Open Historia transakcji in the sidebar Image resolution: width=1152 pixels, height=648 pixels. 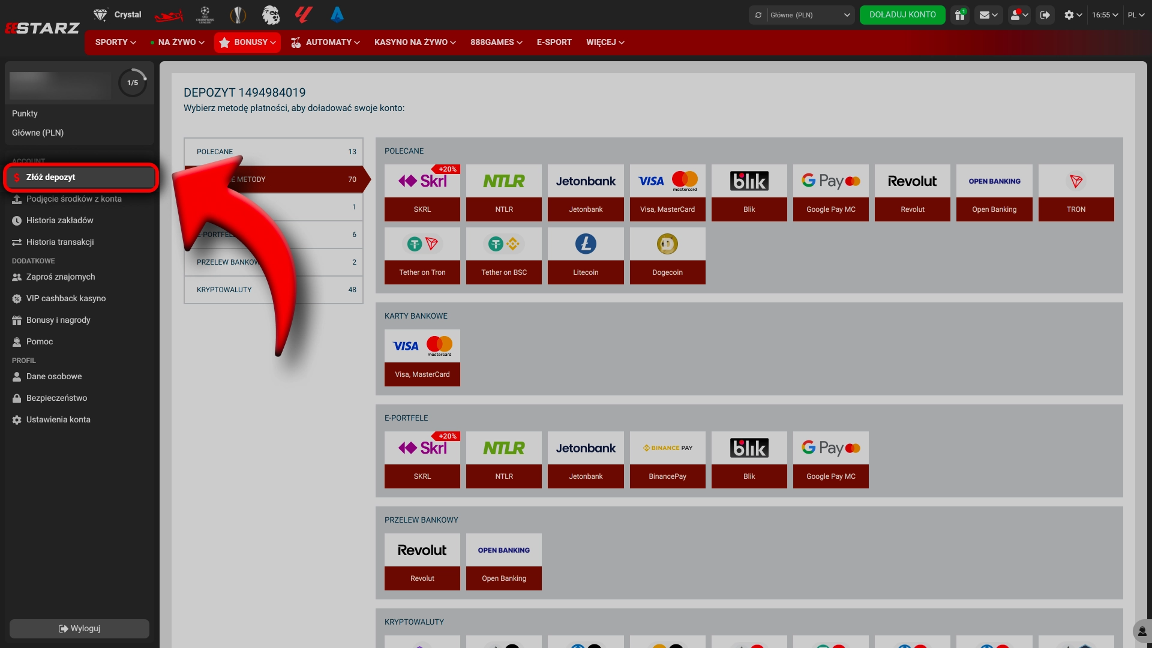(60, 242)
